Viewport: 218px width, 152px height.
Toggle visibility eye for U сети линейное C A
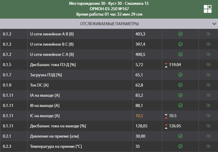pyautogui.click(x=208, y=54)
